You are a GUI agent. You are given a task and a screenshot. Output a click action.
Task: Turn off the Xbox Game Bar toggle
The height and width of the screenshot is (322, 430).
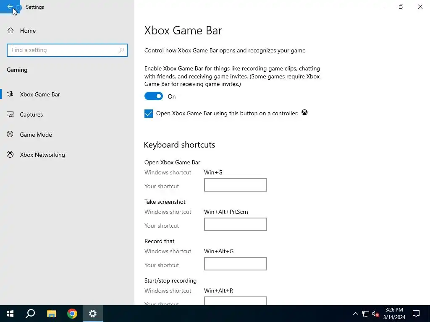click(154, 96)
